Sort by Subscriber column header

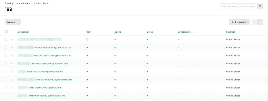click(23, 32)
